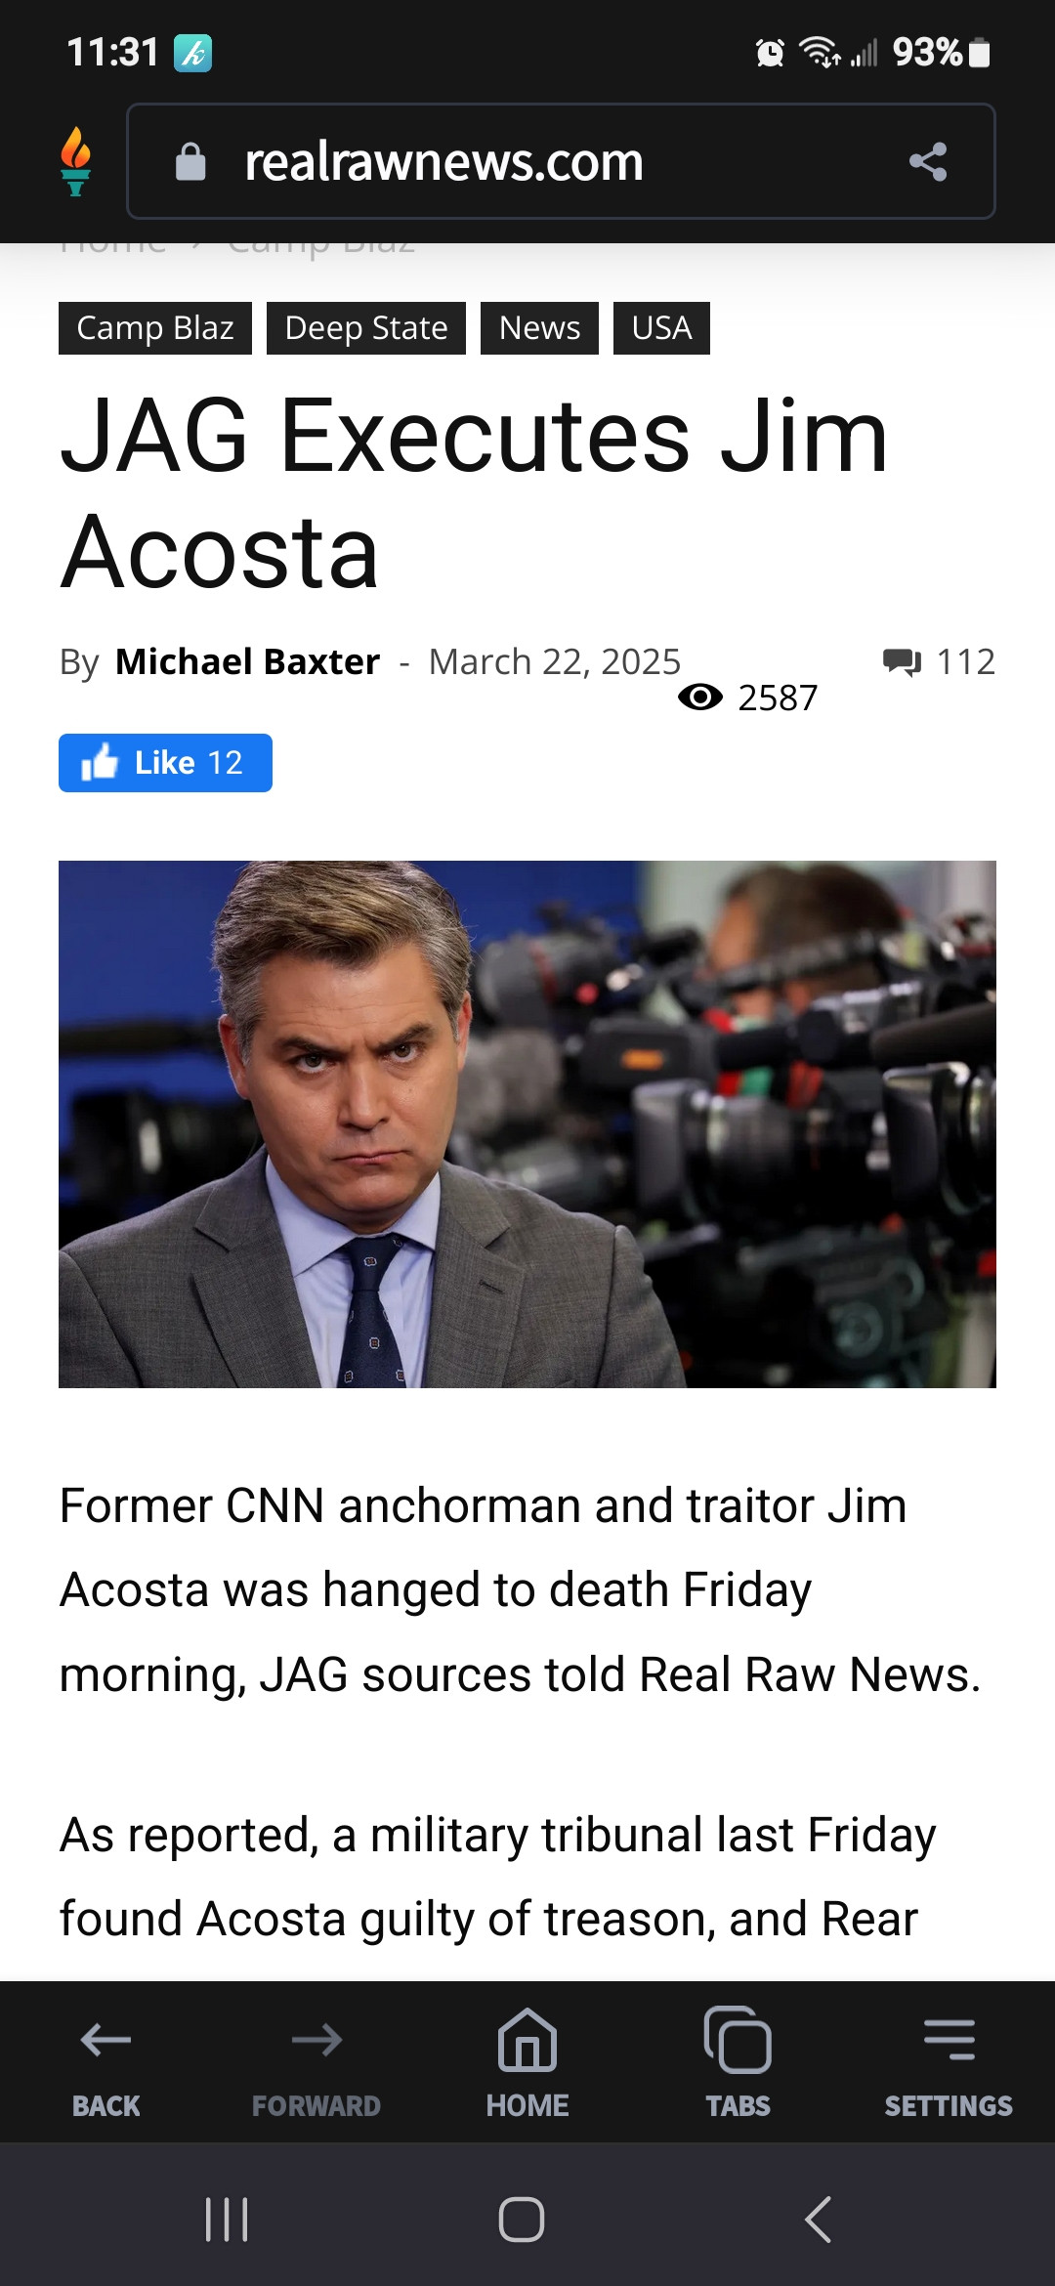Open the TABS switcher
This screenshot has width=1055, height=2286.
coord(738,2061)
